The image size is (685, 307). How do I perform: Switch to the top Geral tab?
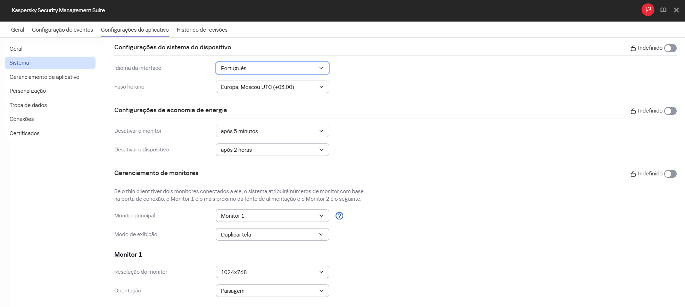pos(17,30)
